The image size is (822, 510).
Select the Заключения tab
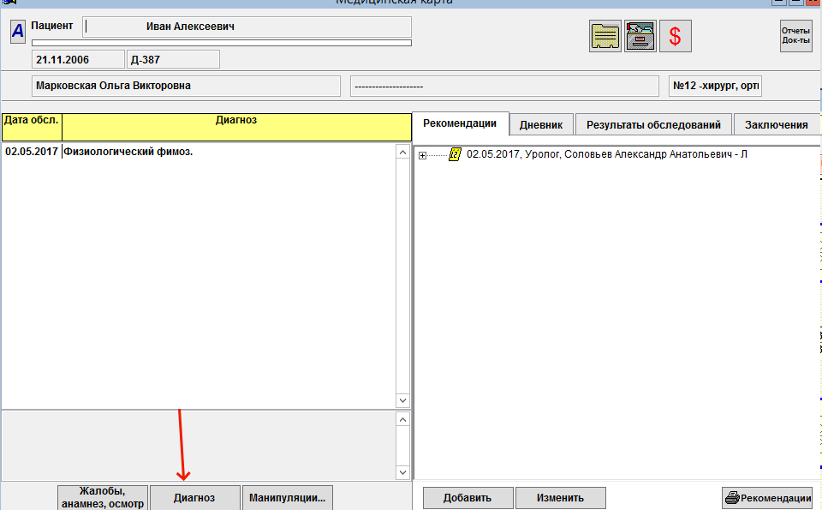tap(776, 125)
